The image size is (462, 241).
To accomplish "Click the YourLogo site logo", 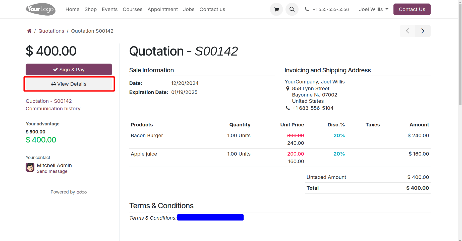I will coord(40,9).
